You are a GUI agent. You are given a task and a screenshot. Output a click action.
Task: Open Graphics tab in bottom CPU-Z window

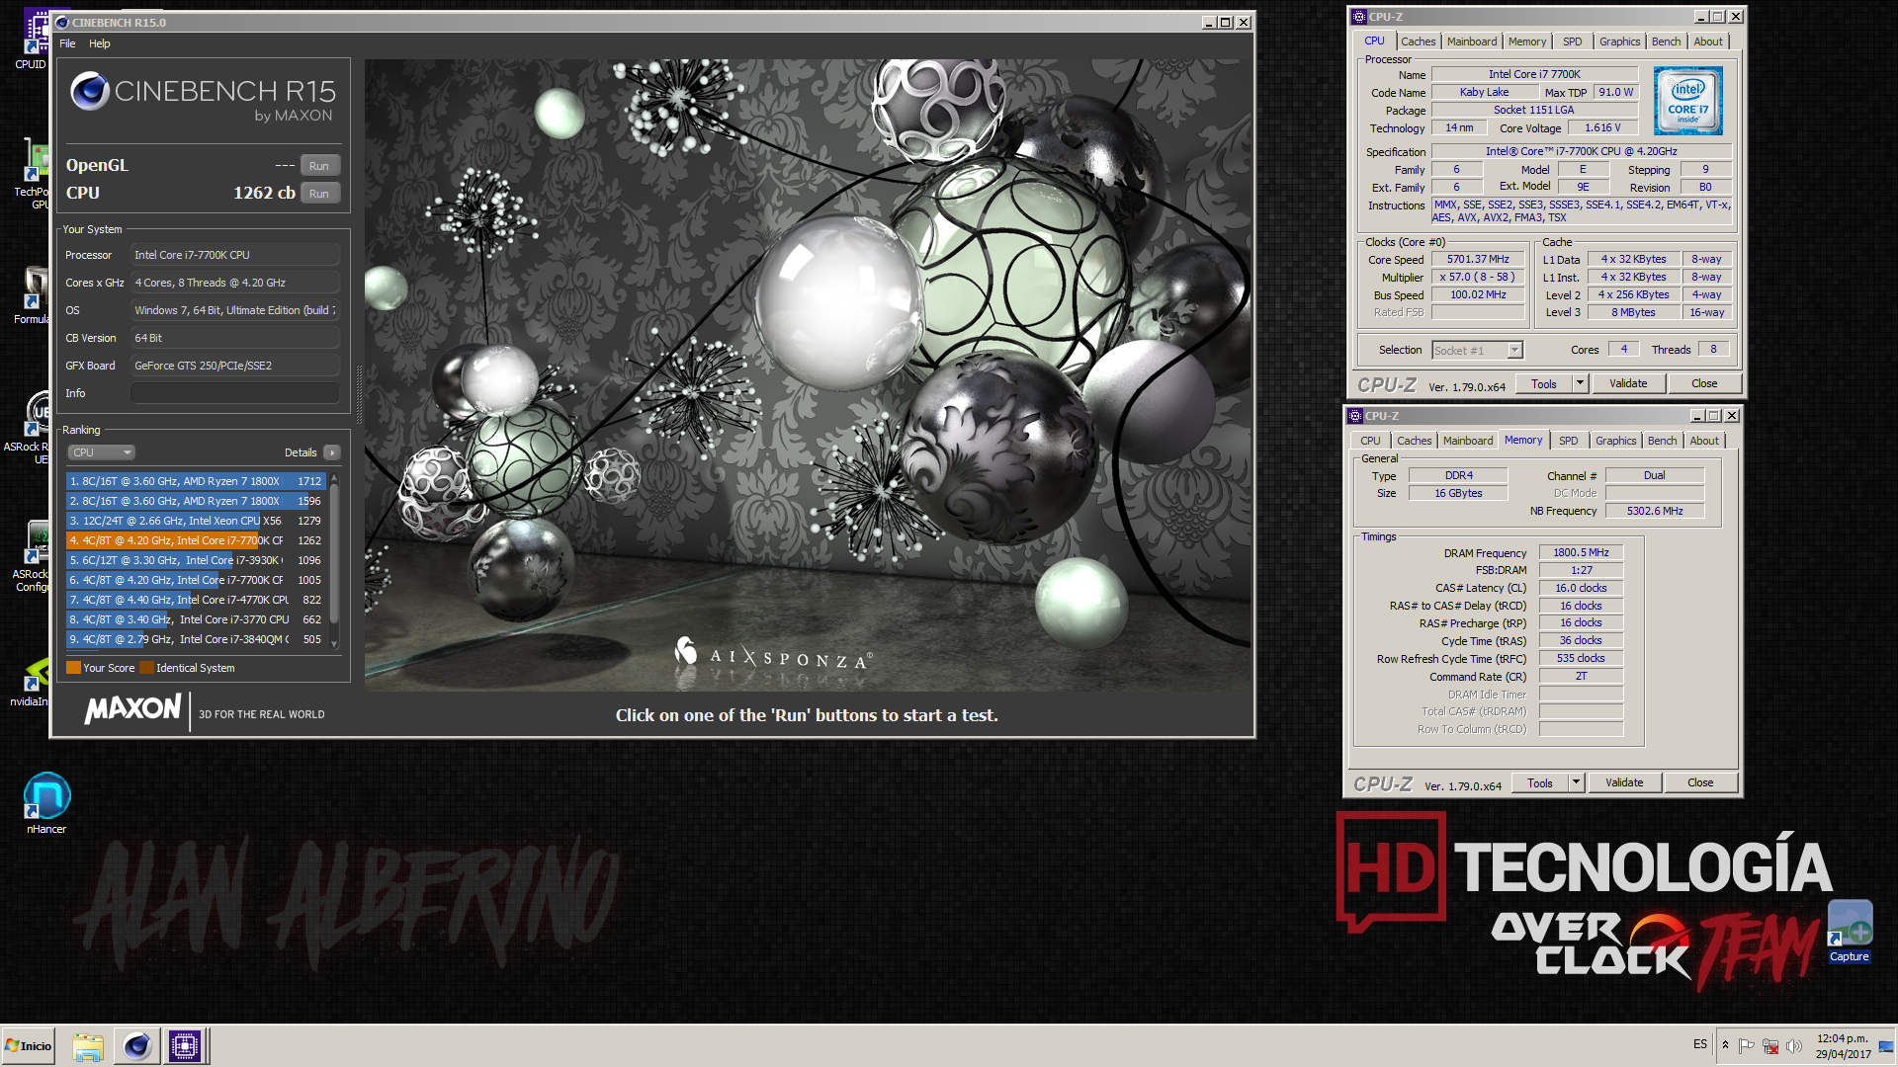point(1615,441)
